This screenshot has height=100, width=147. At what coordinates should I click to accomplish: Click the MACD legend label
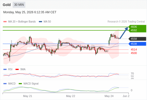click(x=12, y=83)
